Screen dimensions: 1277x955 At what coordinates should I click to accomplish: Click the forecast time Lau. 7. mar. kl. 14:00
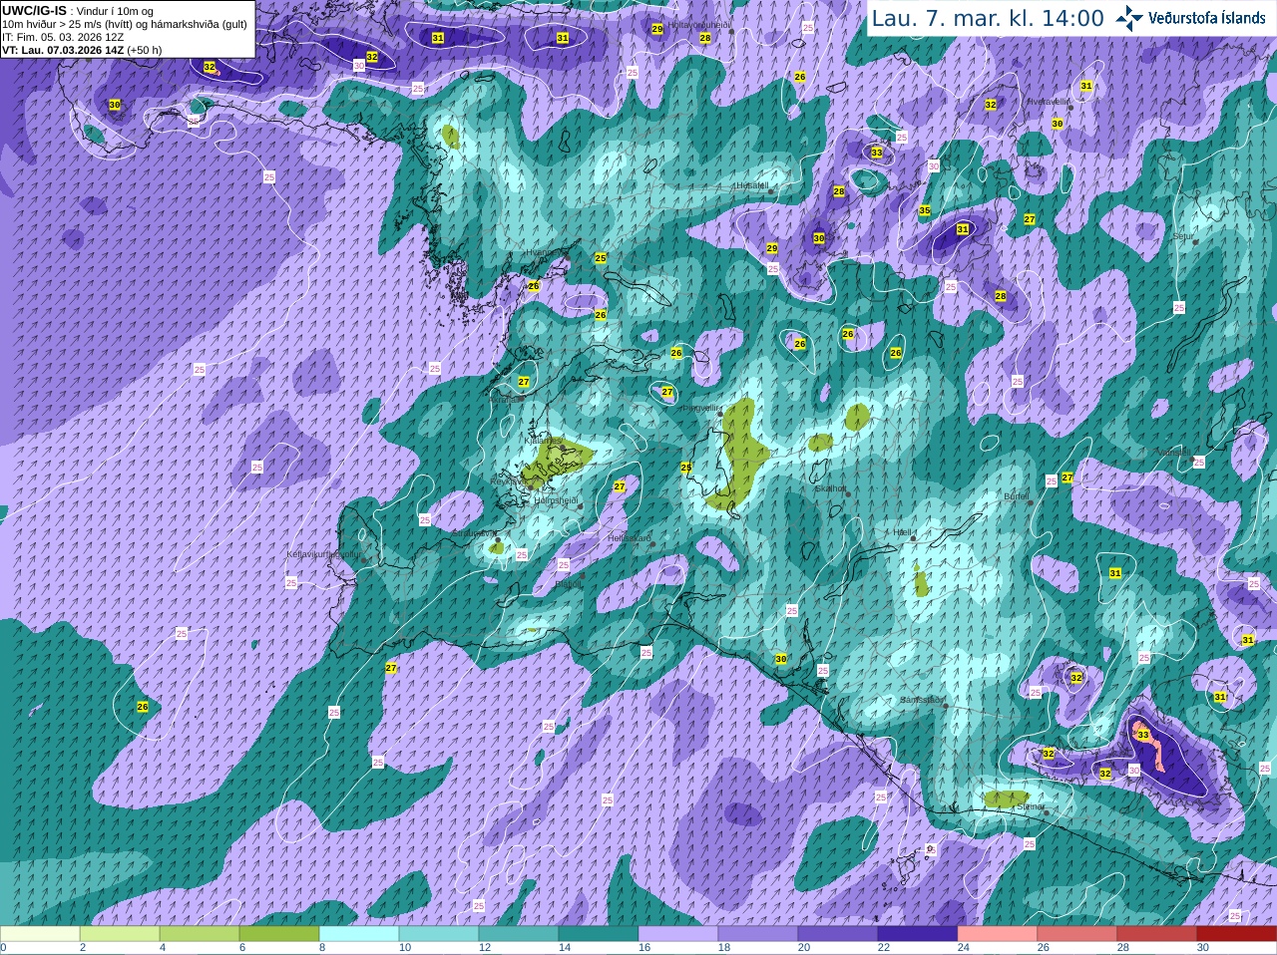click(x=988, y=18)
